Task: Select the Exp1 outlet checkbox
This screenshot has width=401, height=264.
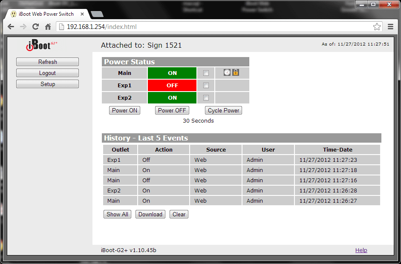Action: [206, 86]
